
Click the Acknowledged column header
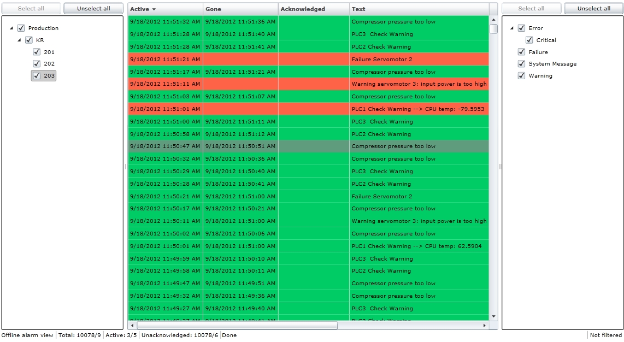[313, 9]
